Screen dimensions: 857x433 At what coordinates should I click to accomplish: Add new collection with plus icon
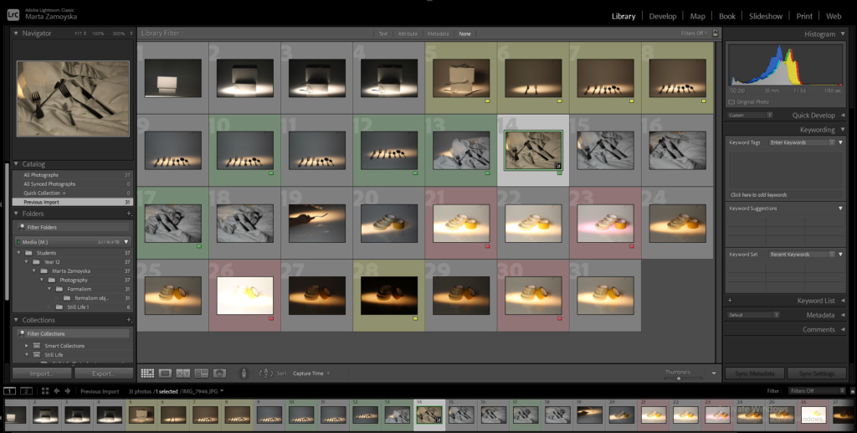click(x=129, y=321)
